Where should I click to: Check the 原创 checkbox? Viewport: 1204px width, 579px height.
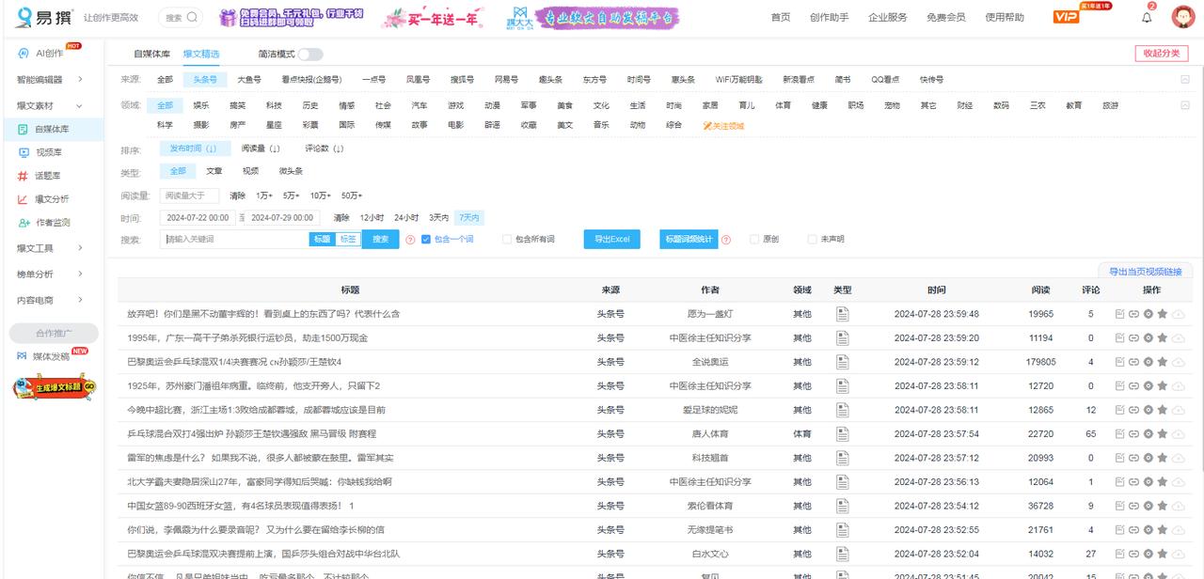[752, 239]
